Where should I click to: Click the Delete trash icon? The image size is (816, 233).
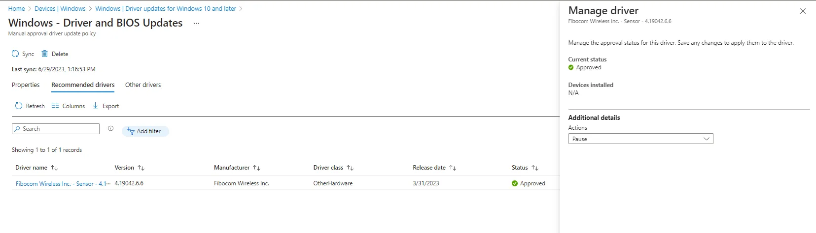click(44, 54)
